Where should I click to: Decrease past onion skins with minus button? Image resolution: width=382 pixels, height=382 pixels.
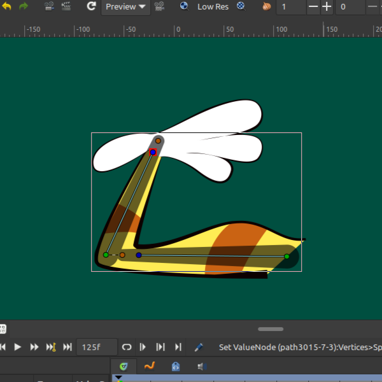pos(313,7)
